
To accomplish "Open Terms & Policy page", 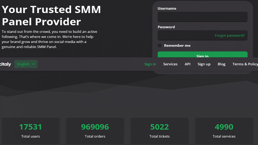I will [245, 64].
